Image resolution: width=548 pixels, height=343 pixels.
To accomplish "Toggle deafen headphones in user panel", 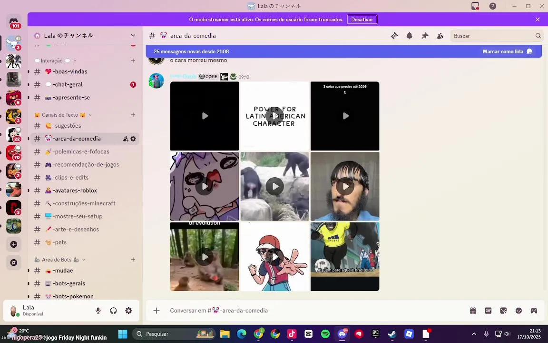I will pyautogui.click(x=113, y=311).
